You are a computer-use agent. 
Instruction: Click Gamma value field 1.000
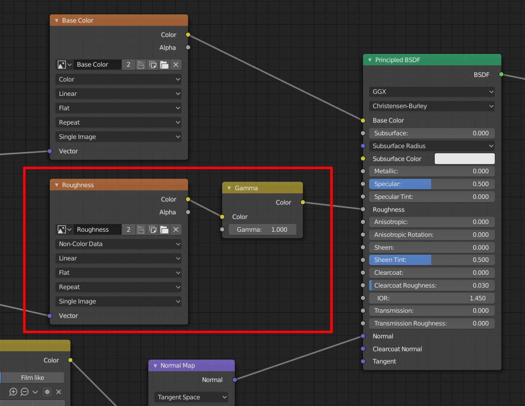(x=262, y=230)
